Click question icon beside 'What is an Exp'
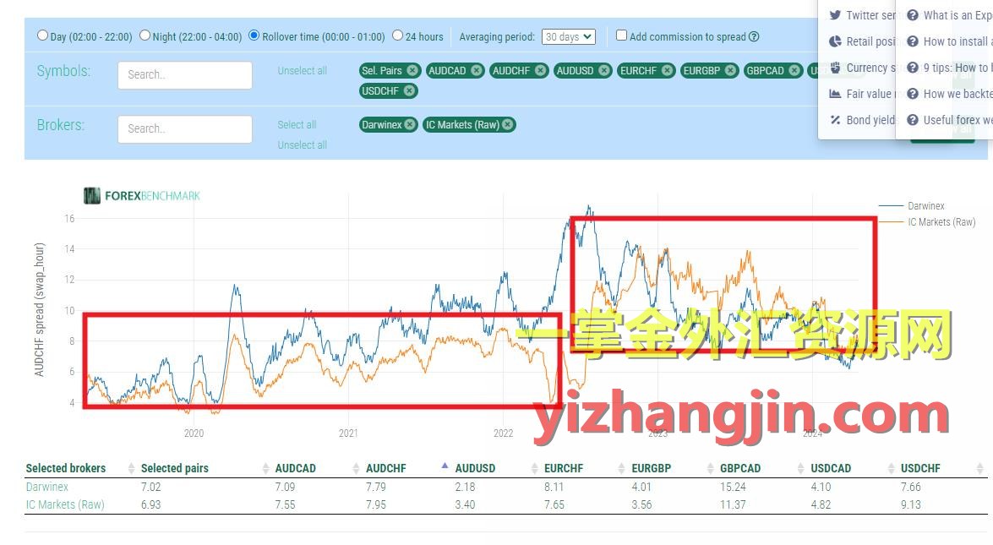The height and width of the screenshot is (545, 993). coord(913,15)
